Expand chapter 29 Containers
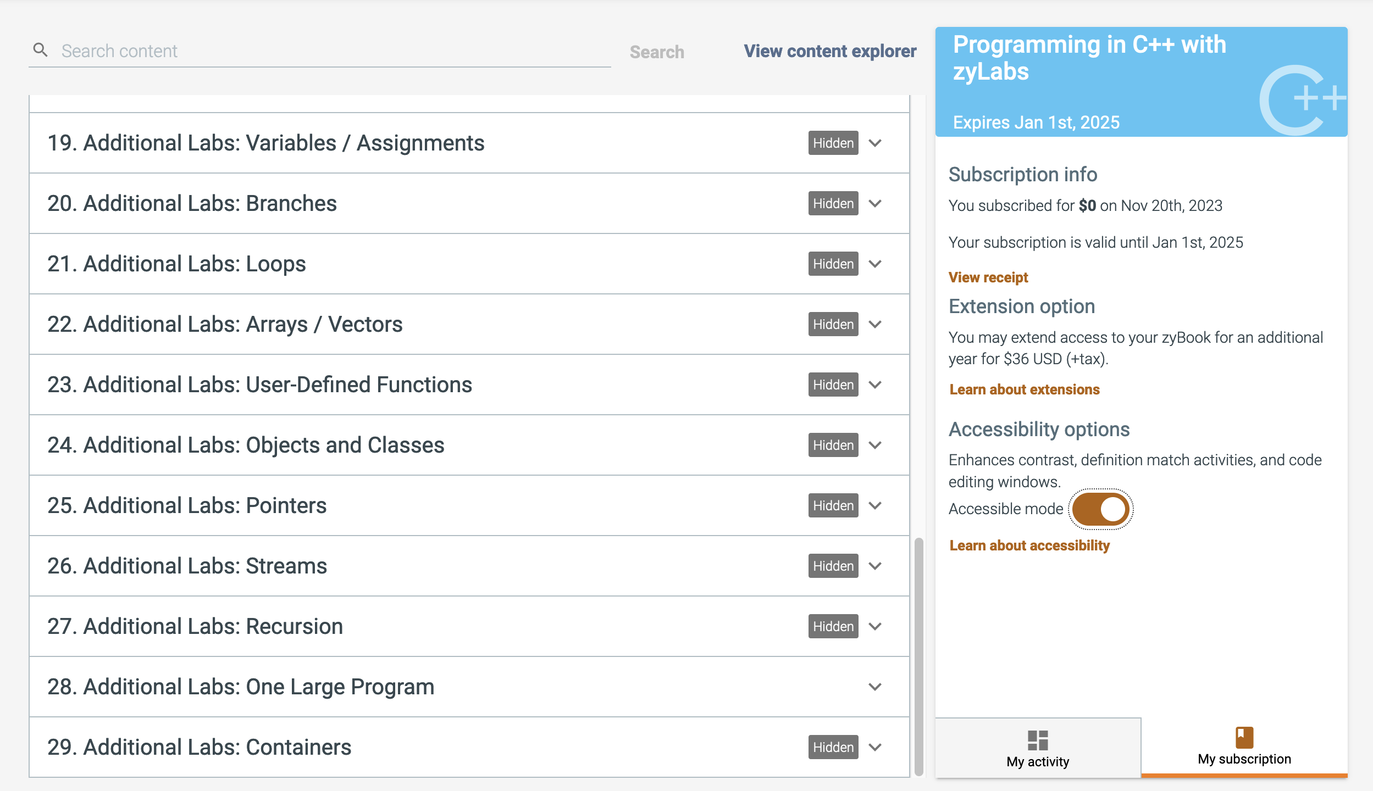The height and width of the screenshot is (791, 1373). [876, 747]
